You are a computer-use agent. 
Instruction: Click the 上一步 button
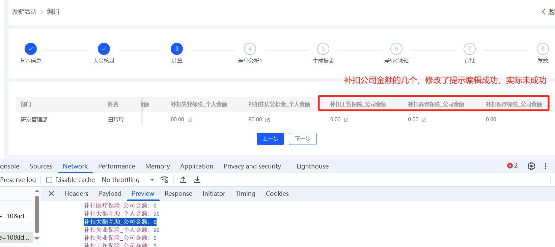[x=270, y=139]
